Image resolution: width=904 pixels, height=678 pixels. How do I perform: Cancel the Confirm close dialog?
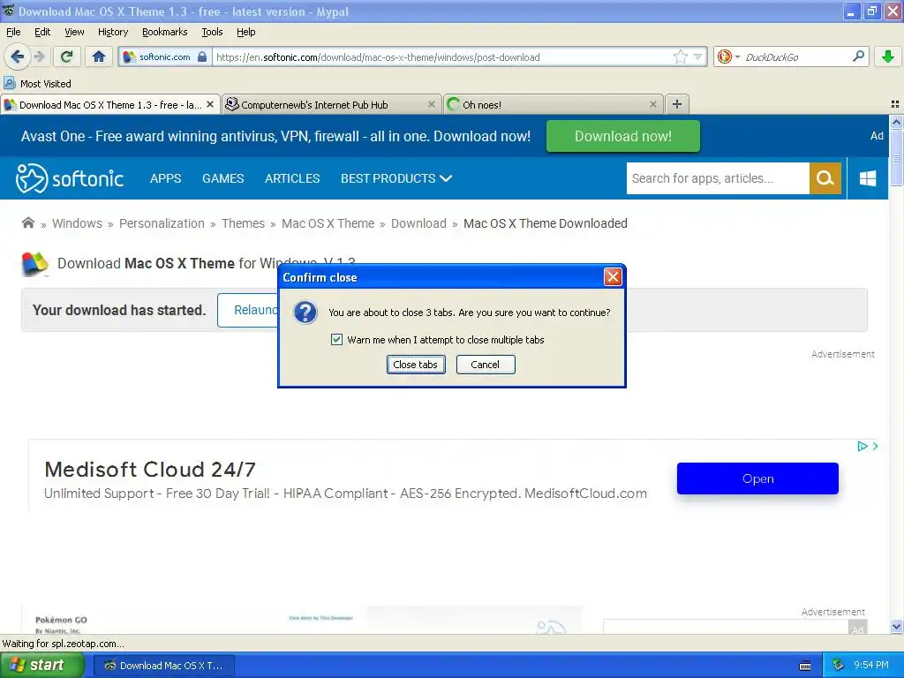[x=486, y=365]
